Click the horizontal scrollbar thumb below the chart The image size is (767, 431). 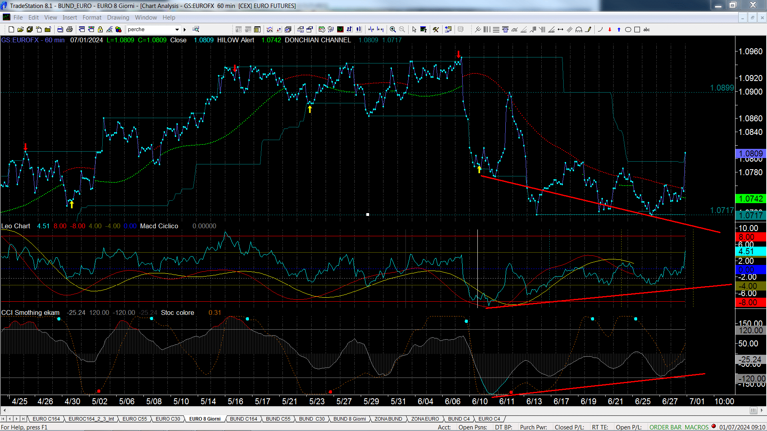point(753,410)
